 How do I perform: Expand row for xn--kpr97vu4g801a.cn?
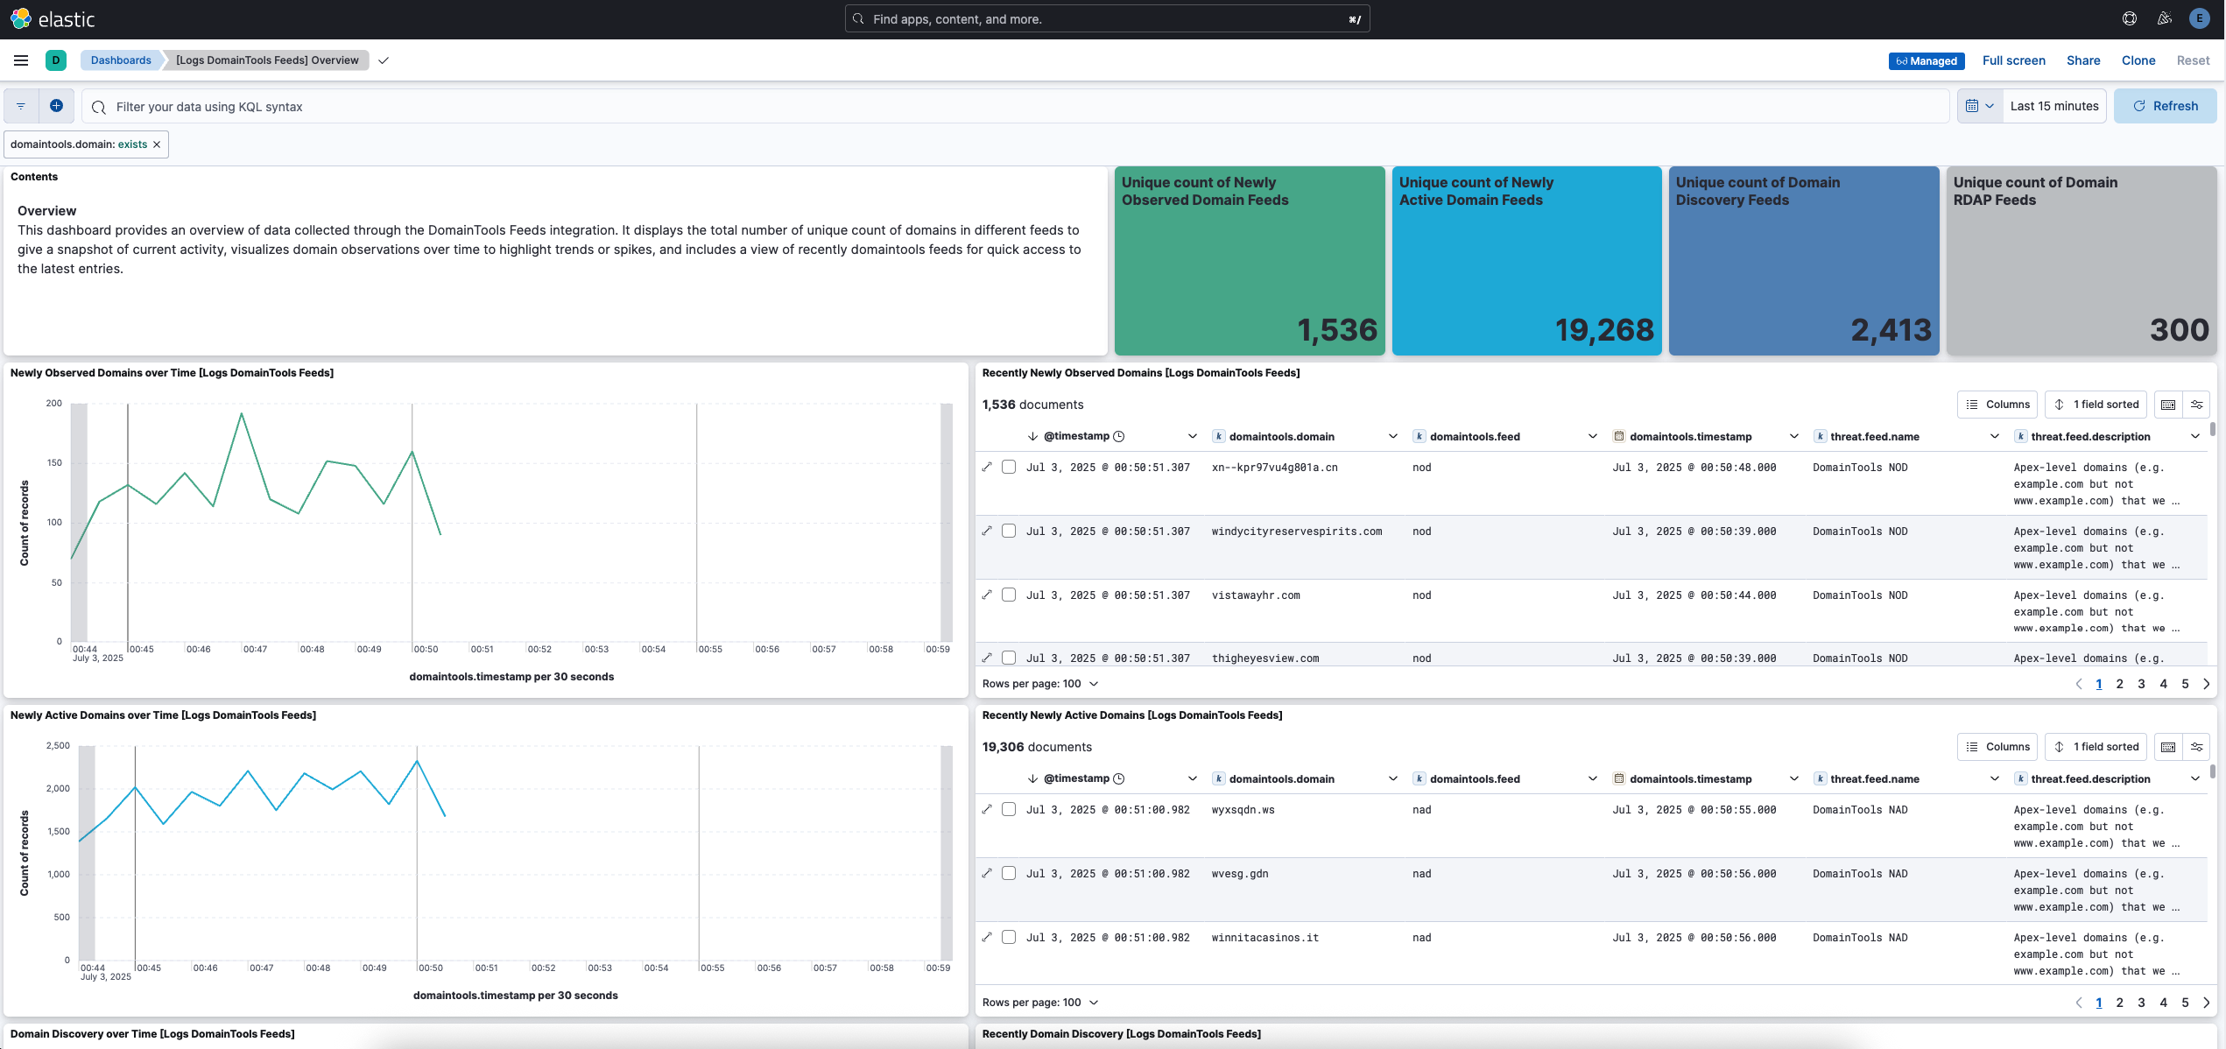pyautogui.click(x=987, y=467)
